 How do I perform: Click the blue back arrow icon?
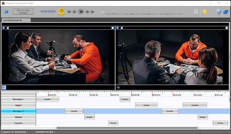click(6, 12)
